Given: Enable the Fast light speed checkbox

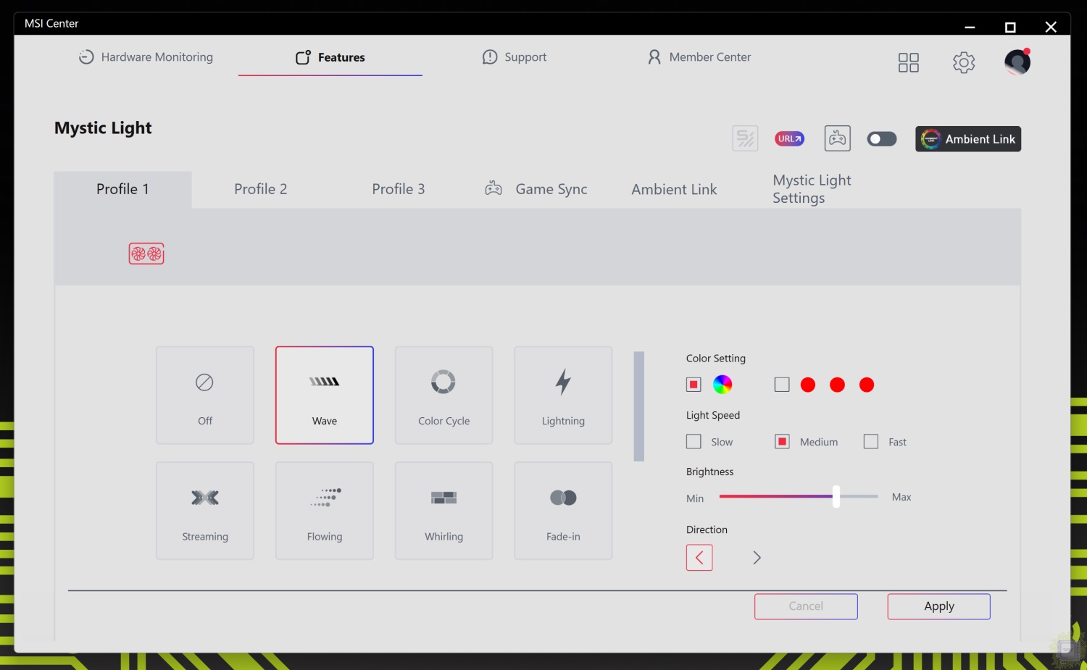Looking at the screenshot, I should click(x=871, y=442).
